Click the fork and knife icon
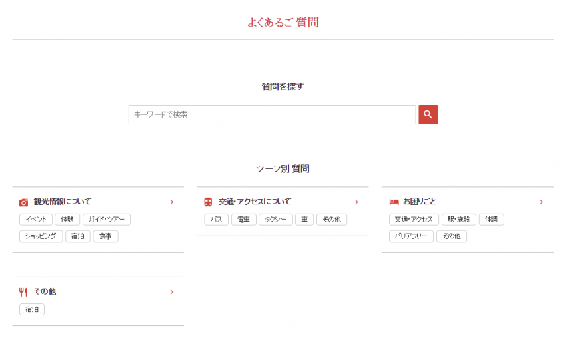Image resolution: width=573 pixels, height=354 pixels. (x=24, y=292)
